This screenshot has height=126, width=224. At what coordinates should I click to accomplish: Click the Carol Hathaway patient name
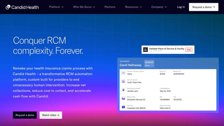click(131, 65)
